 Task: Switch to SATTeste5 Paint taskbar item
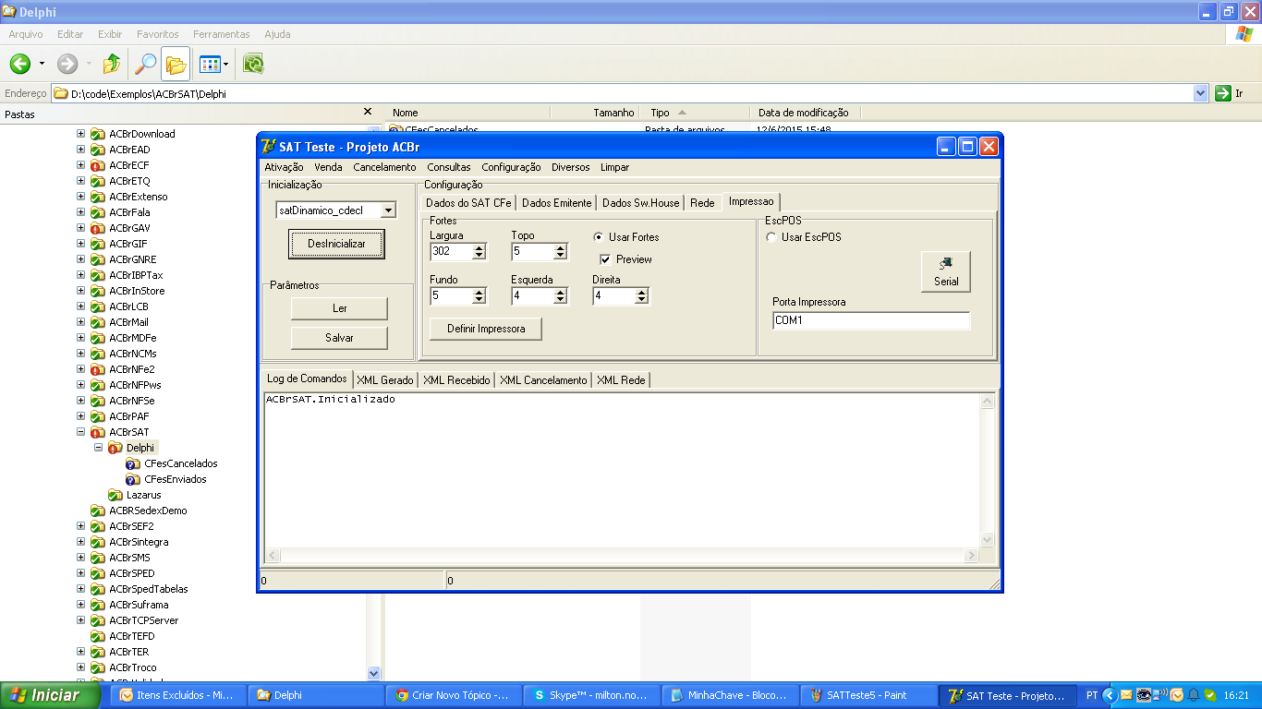(868, 695)
